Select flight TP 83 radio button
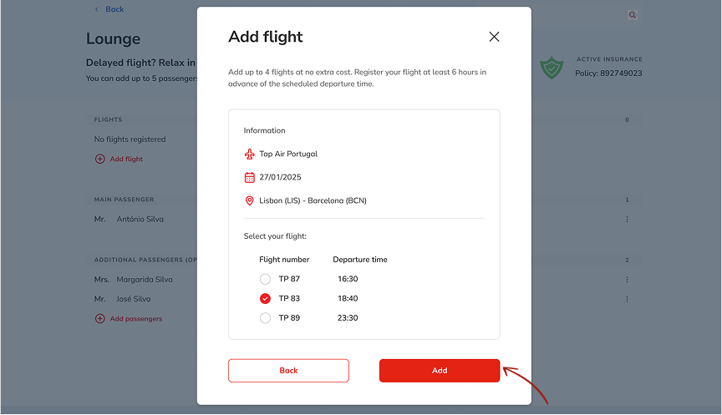 [265, 298]
